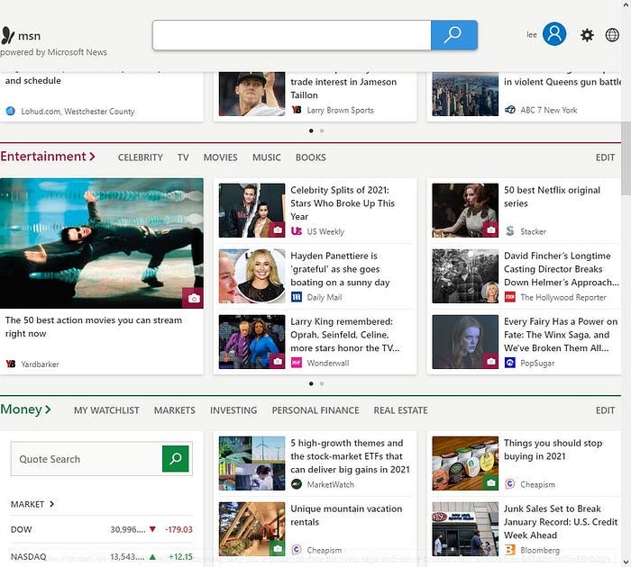Viewport: 631px width, 567px height.
Task: Select first carousel dot below Entertainment cards
Action: (311, 383)
